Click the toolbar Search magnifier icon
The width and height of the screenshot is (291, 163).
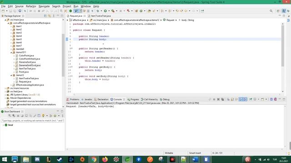click(271, 11)
